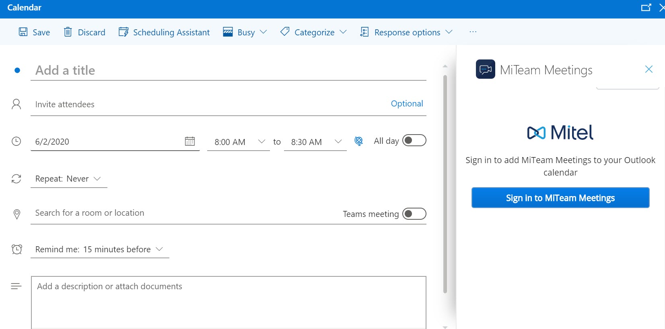Turn on the Teams meeting toggle
The image size is (665, 329).
[414, 214]
